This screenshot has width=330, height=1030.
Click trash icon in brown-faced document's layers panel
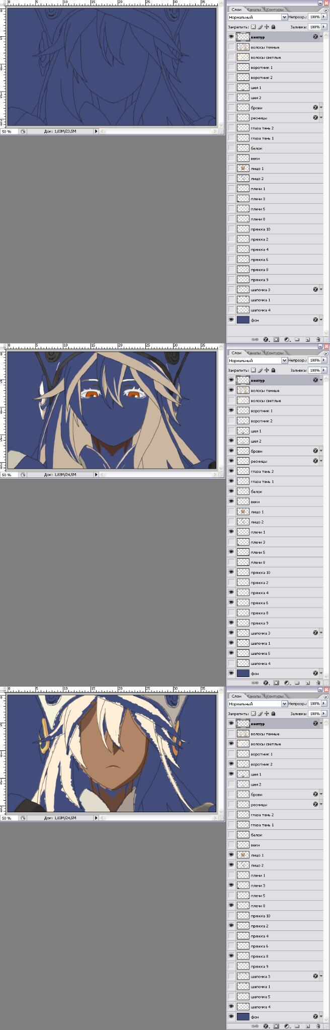[318, 1026]
